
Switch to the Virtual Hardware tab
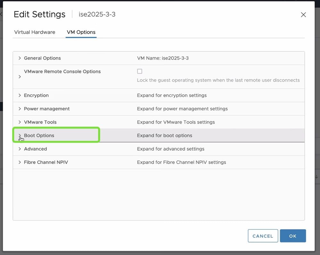click(35, 32)
